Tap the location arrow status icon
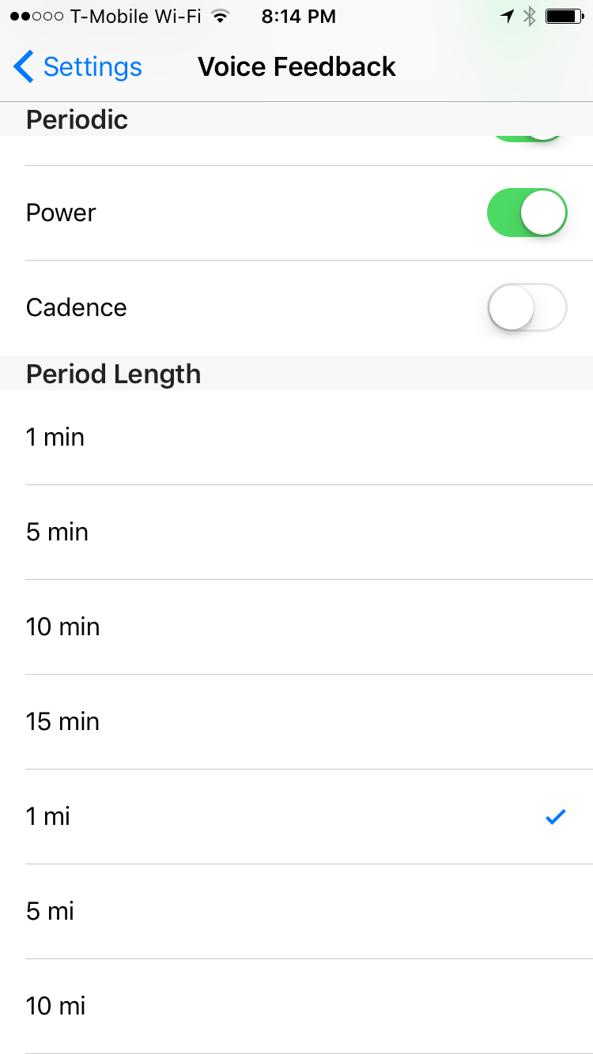This screenshot has width=593, height=1054. click(x=507, y=17)
